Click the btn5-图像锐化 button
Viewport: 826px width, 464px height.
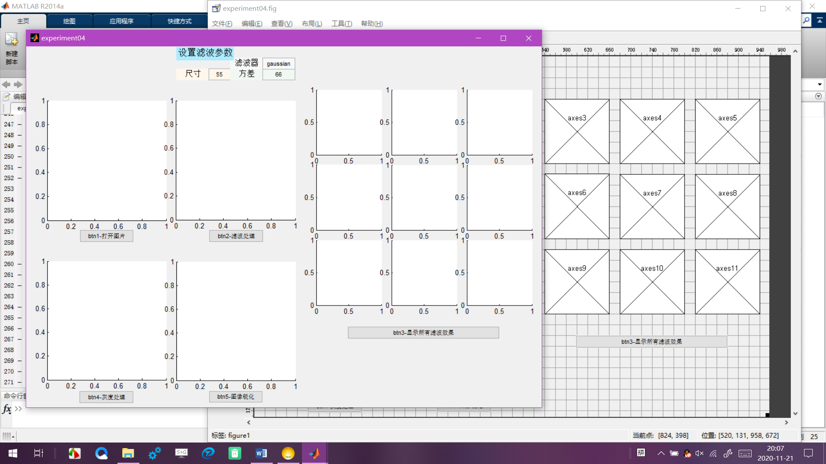pyautogui.click(x=235, y=397)
